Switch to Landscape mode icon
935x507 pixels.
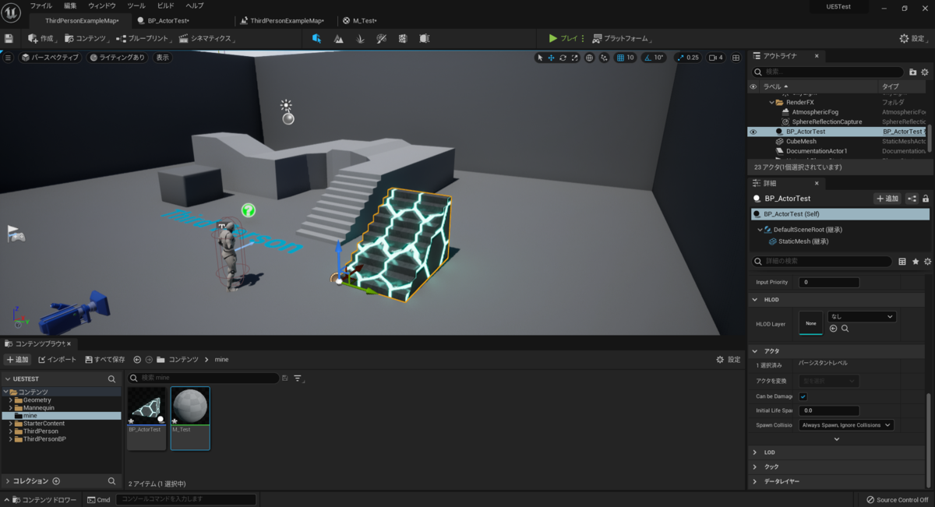[x=339, y=38]
